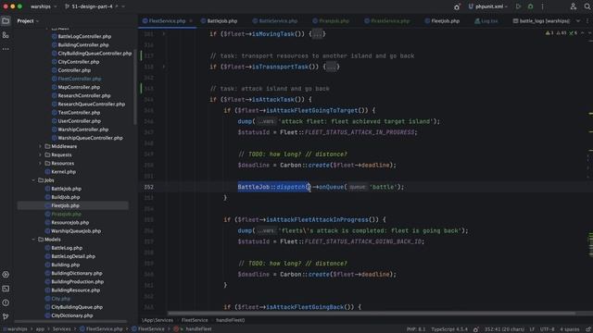Run the phpunit.xml configuration
Image resolution: width=593 pixels, height=333 pixels.
coord(518,6)
